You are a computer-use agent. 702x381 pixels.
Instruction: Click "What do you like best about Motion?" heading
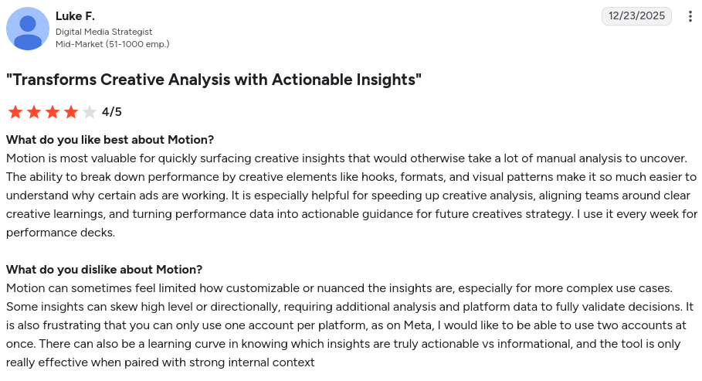click(110, 140)
